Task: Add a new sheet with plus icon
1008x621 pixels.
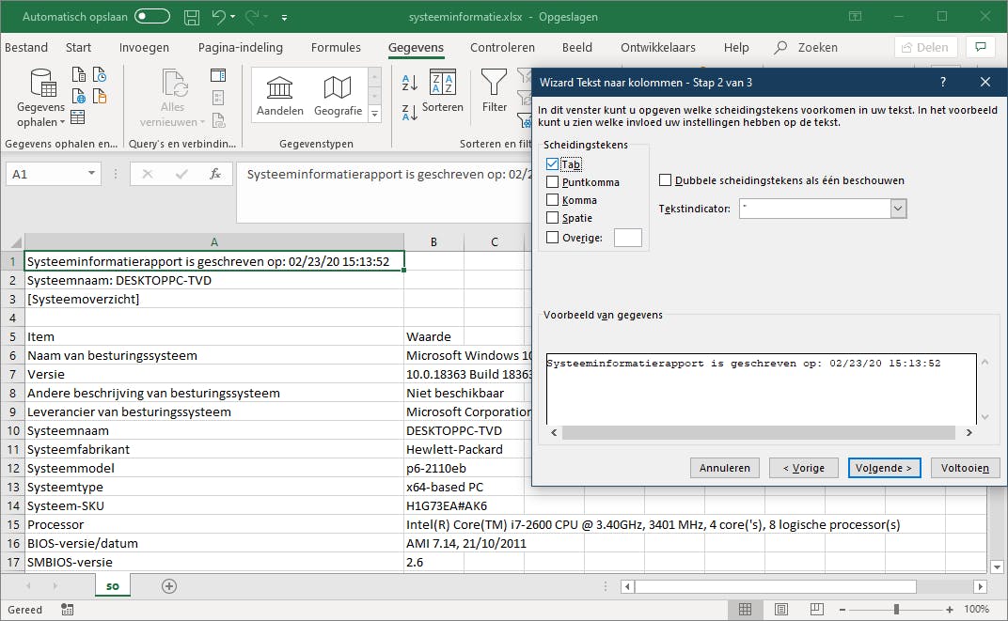Action: pyautogui.click(x=169, y=585)
